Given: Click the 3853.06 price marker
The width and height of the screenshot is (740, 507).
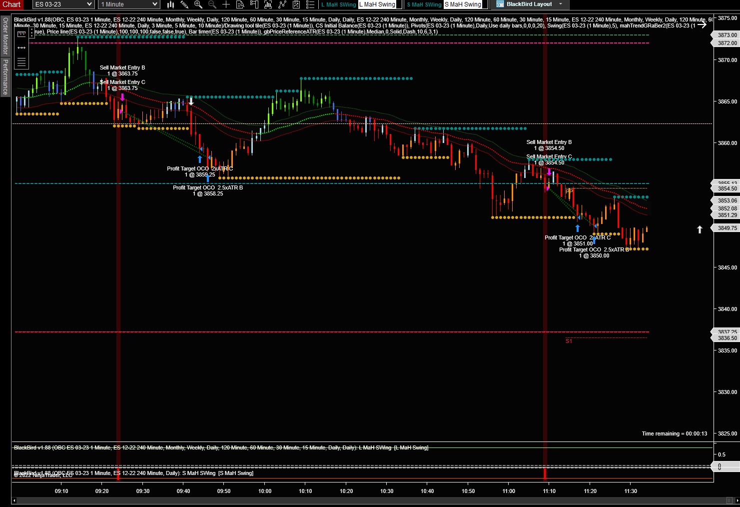Looking at the screenshot, I should 725,200.
